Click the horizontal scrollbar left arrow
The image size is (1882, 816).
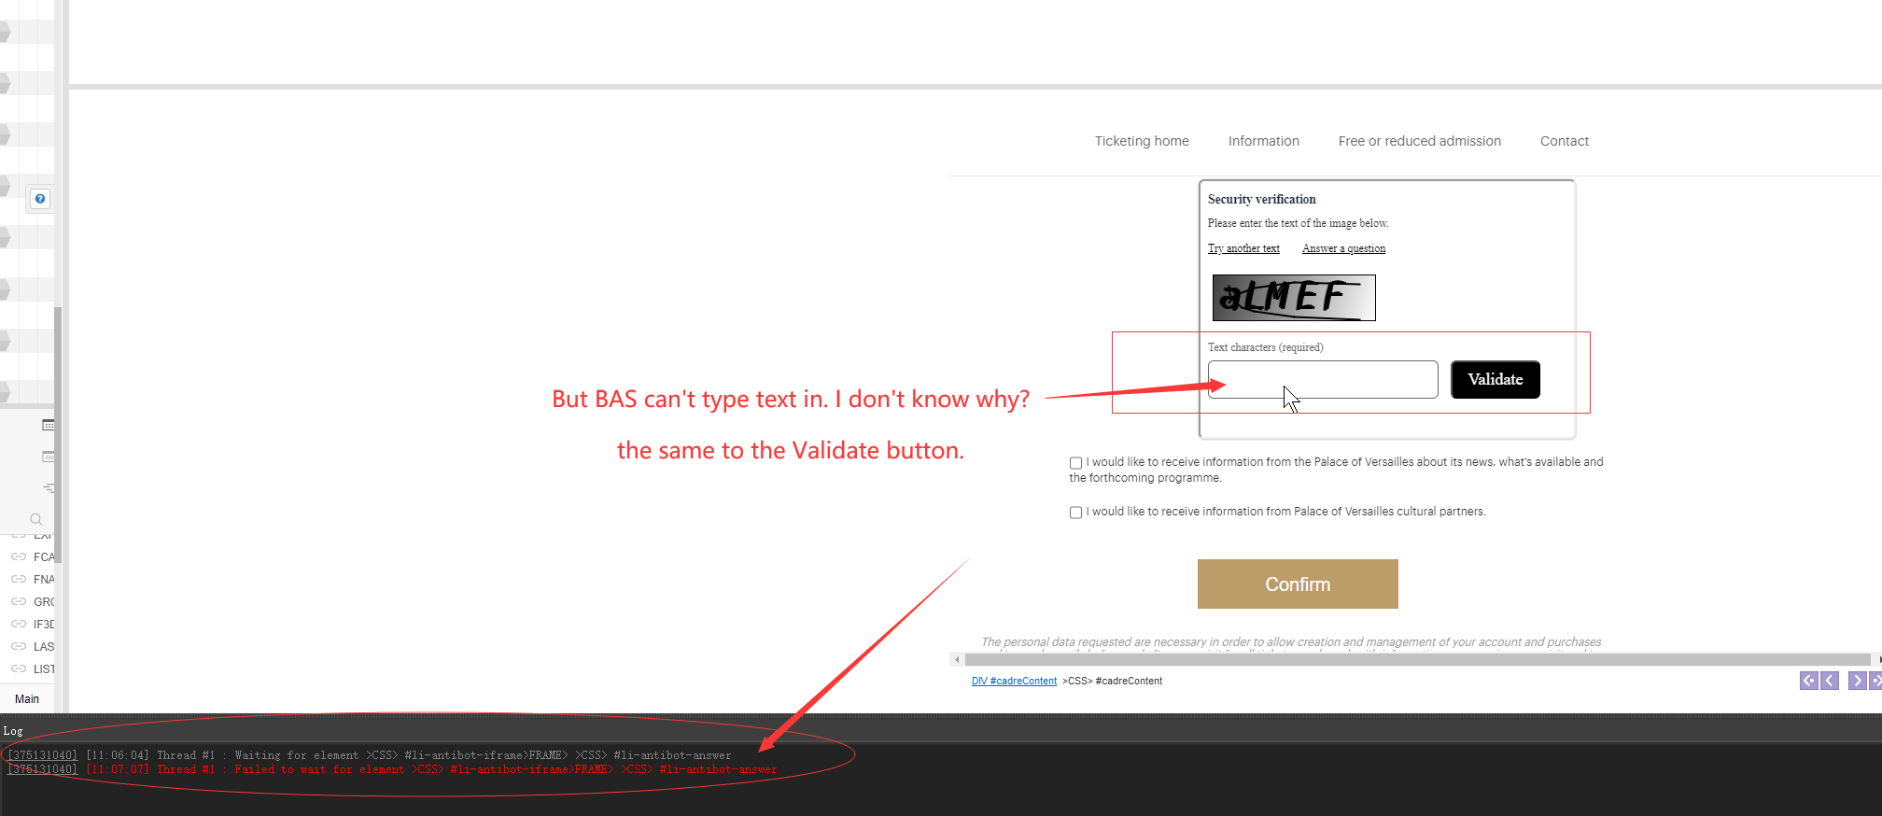click(957, 659)
